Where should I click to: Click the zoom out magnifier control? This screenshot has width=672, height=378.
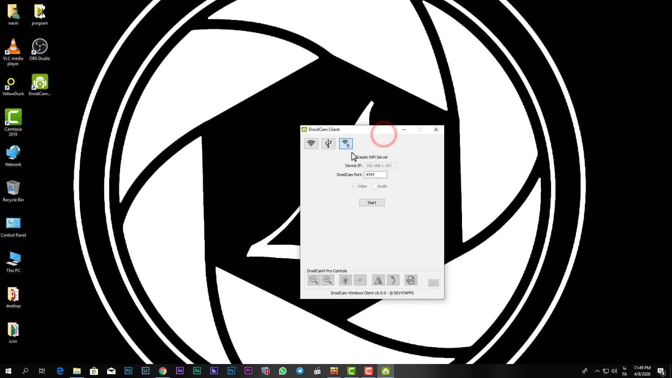[x=314, y=280]
